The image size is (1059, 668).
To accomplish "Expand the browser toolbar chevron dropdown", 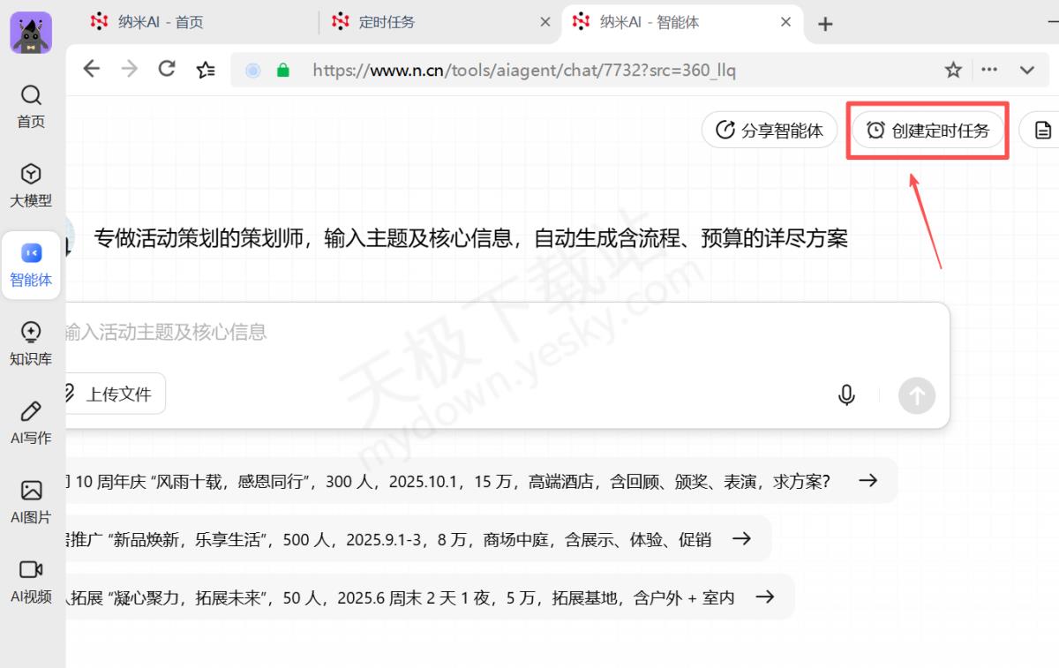I will pyautogui.click(x=1027, y=70).
